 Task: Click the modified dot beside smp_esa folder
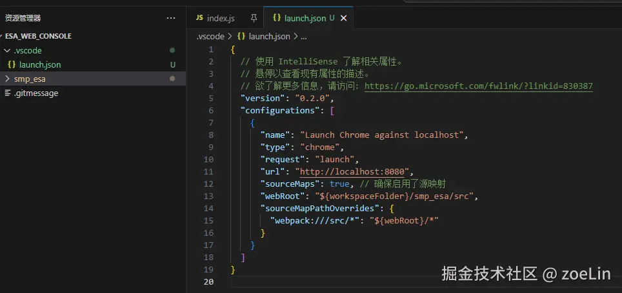pyautogui.click(x=172, y=79)
